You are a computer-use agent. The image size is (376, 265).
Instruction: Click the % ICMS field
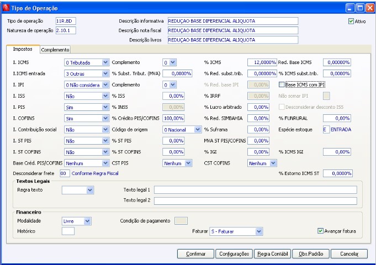pyautogui.click(x=262, y=62)
